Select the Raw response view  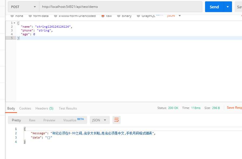coord(32,120)
